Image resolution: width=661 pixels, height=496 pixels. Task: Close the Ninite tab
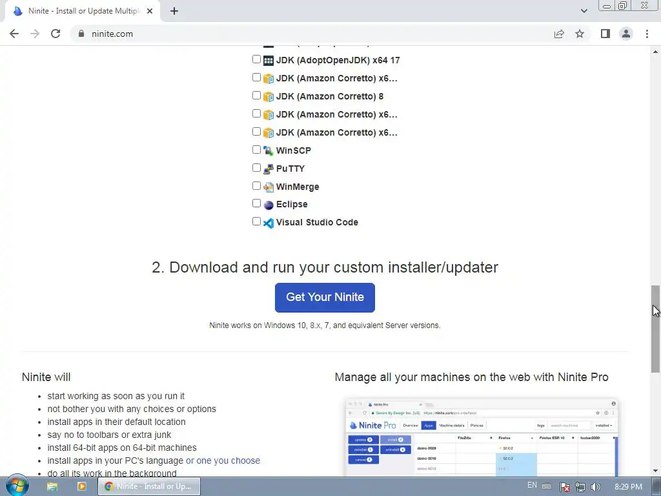click(x=150, y=11)
